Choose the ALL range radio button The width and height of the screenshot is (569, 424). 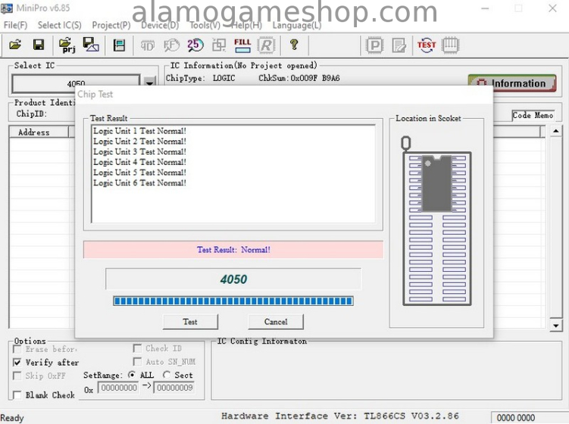(132, 376)
